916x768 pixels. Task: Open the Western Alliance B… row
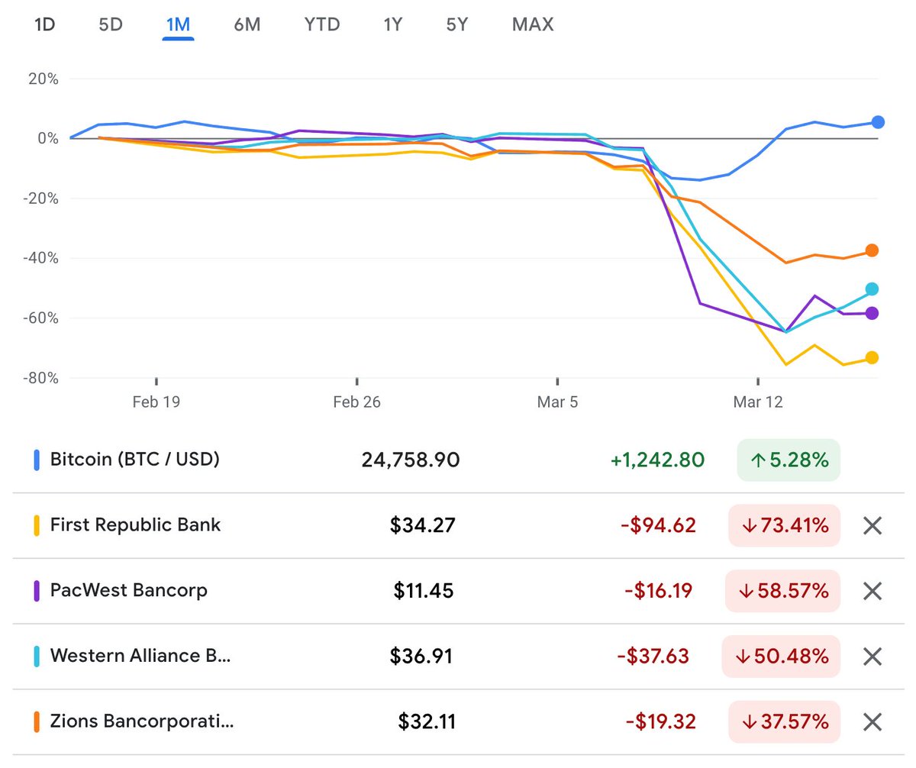click(458, 657)
